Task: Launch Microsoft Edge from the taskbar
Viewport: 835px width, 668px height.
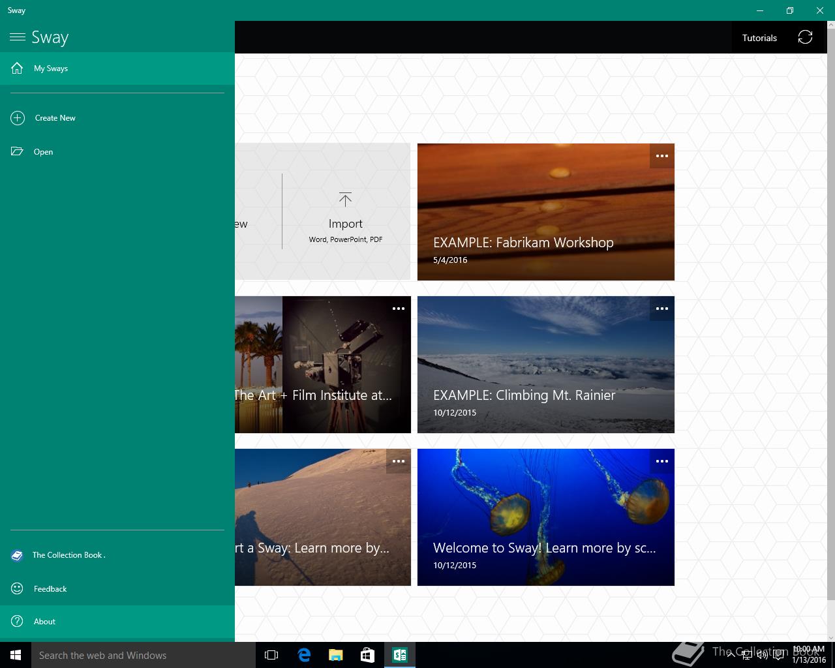Action: pos(304,655)
